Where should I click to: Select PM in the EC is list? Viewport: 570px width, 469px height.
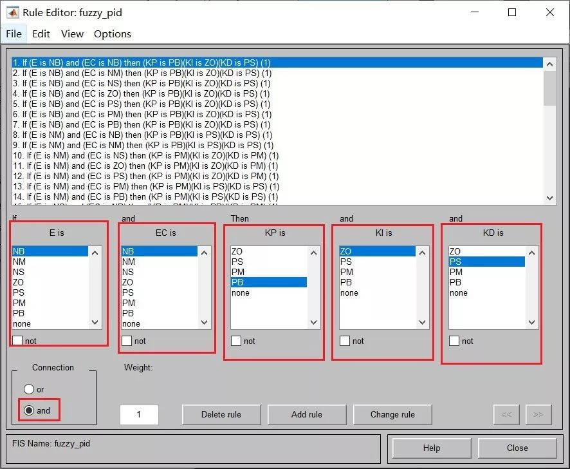(x=160, y=303)
